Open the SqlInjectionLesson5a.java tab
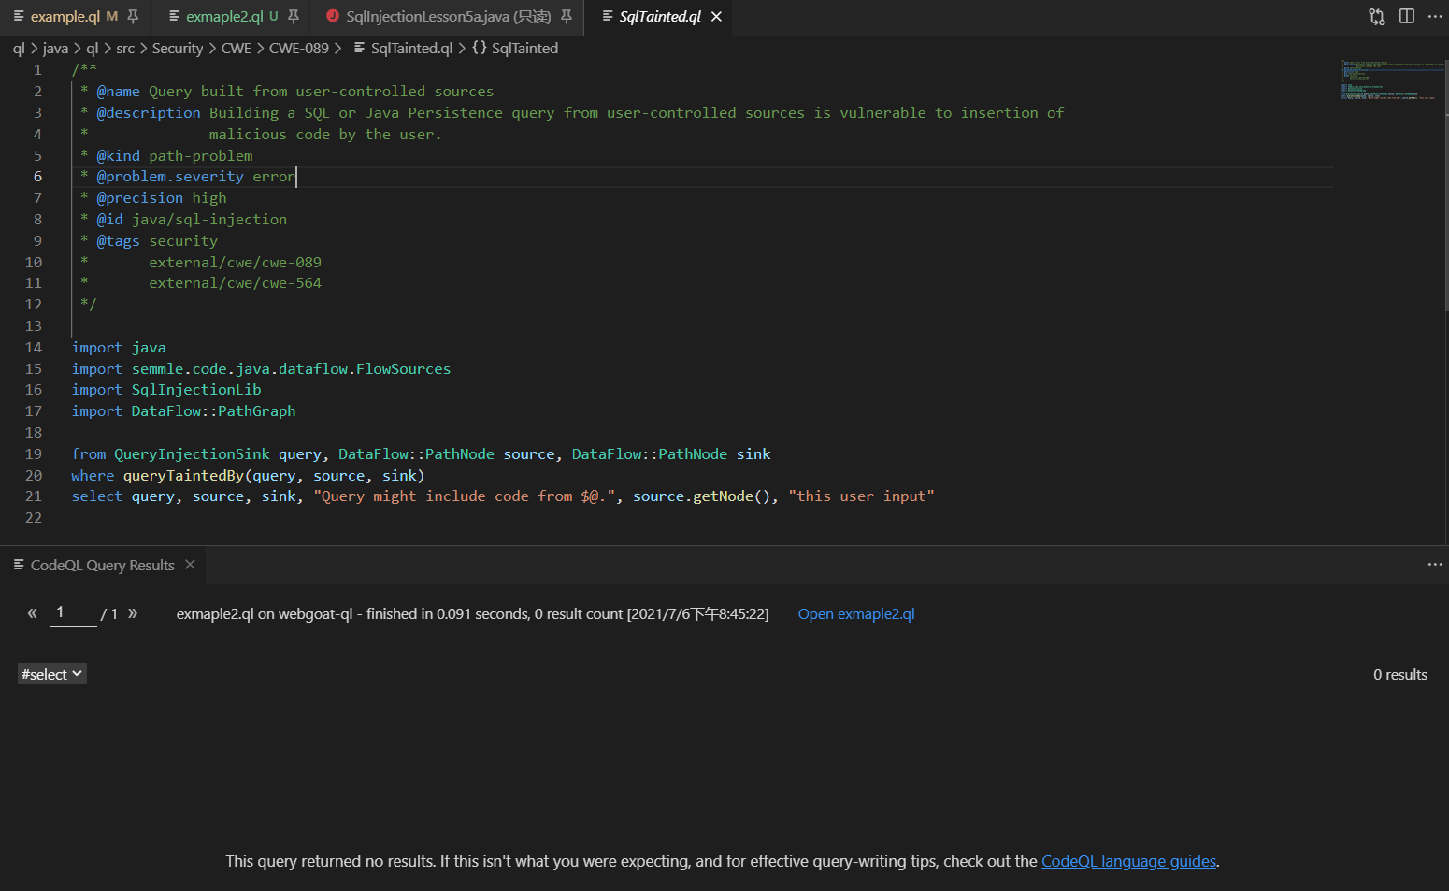This screenshot has width=1449, height=891. pos(449,17)
